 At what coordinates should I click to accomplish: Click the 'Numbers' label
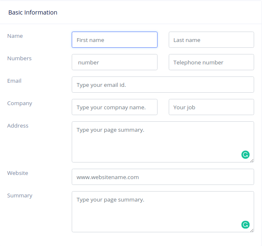click(19, 58)
